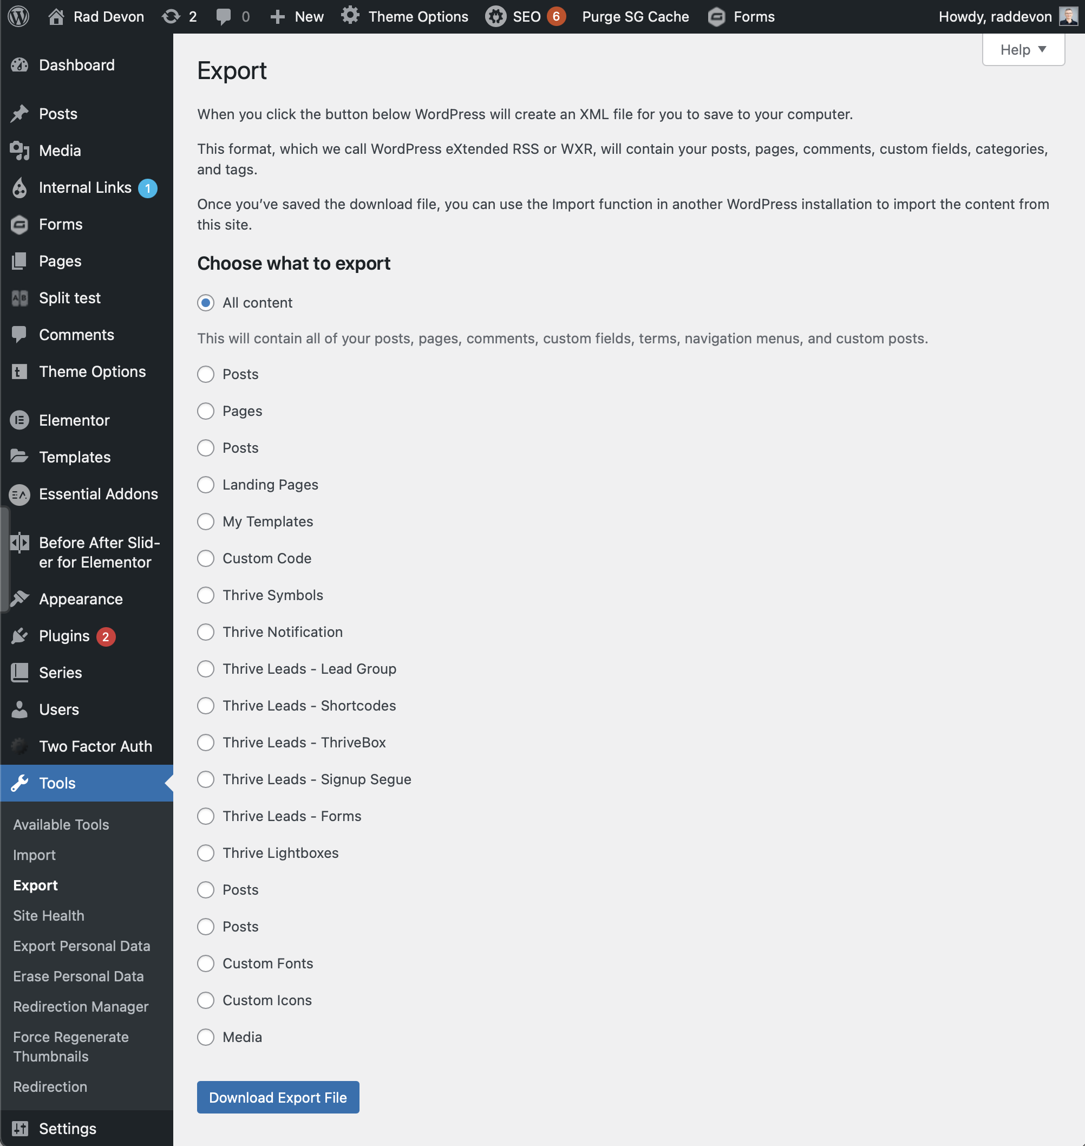Open the Dashboard gauge icon
The image size is (1085, 1146).
pyautogui.click(x=19, y=65)
